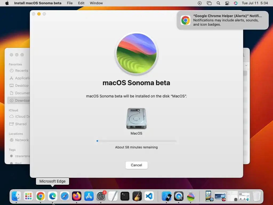Restore the minimized Edge window in Dock
Image resolution: width=273 pixels, height=205 pixels.
pos(244,197)
